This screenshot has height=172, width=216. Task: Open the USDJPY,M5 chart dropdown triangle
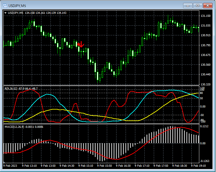6,13
